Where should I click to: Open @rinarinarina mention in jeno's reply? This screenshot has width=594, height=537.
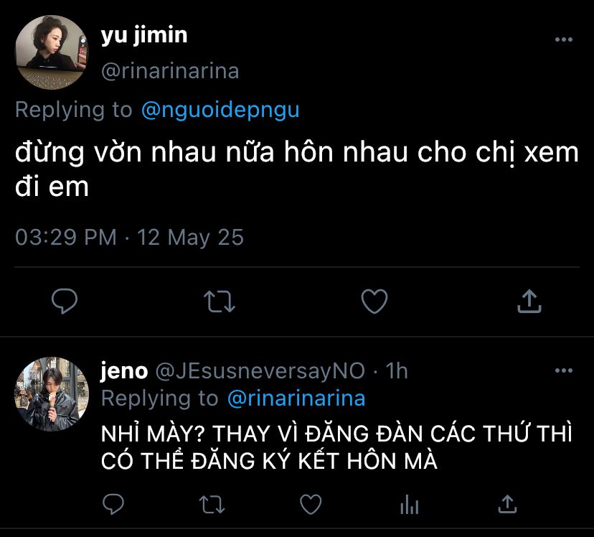coord(296,398)
